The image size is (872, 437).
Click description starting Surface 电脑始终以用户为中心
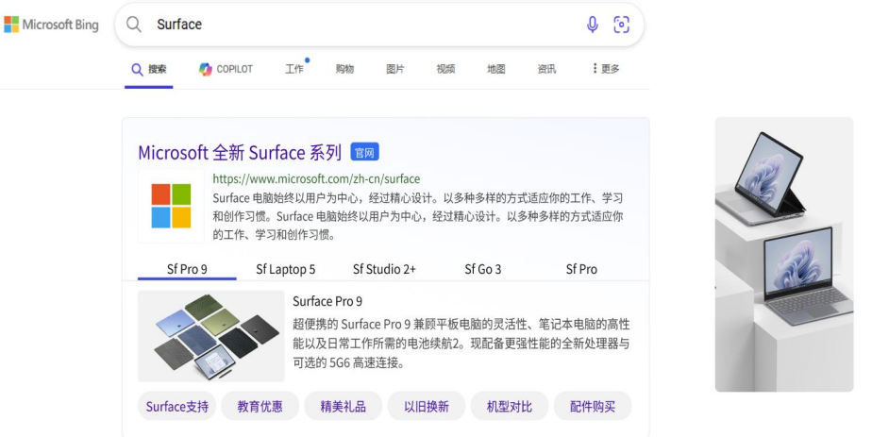[x=418, y=216]
